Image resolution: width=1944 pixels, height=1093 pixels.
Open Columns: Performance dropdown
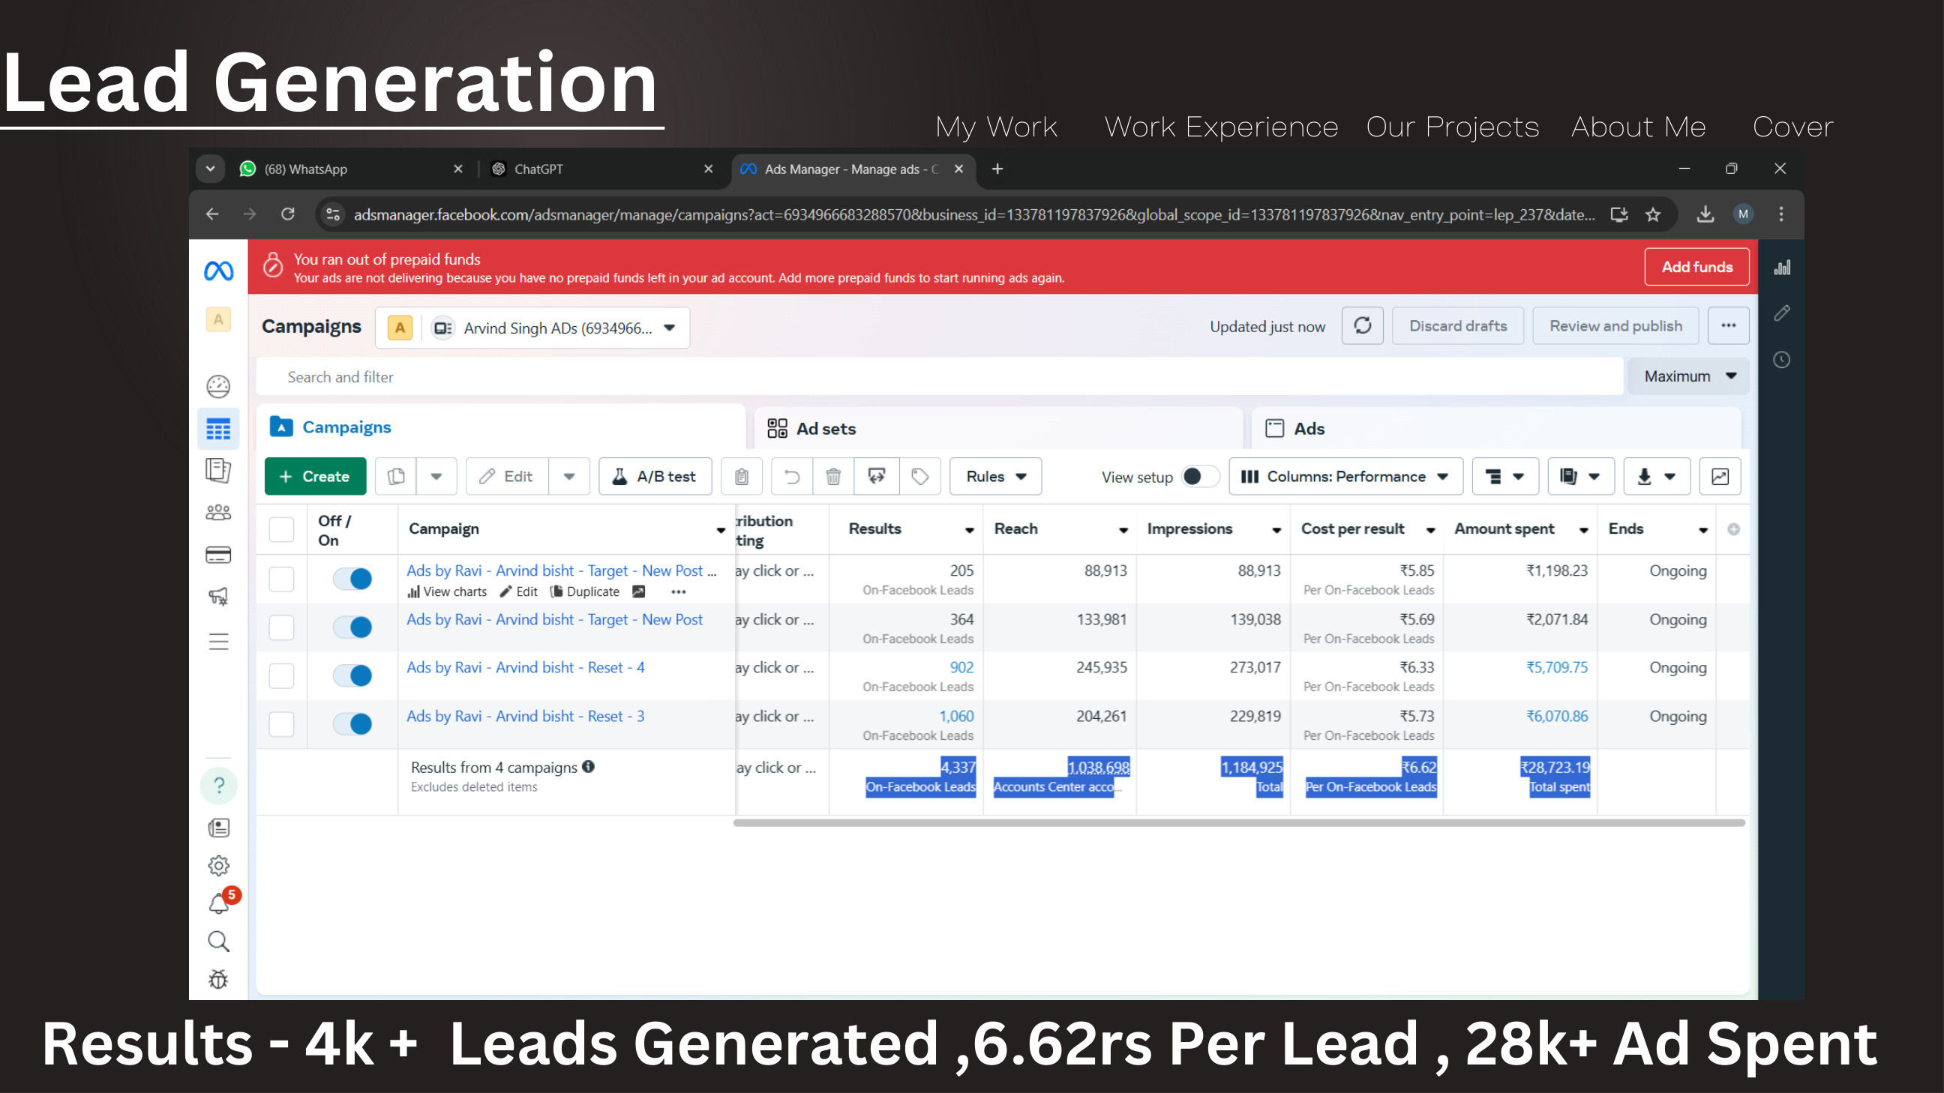1345,476
